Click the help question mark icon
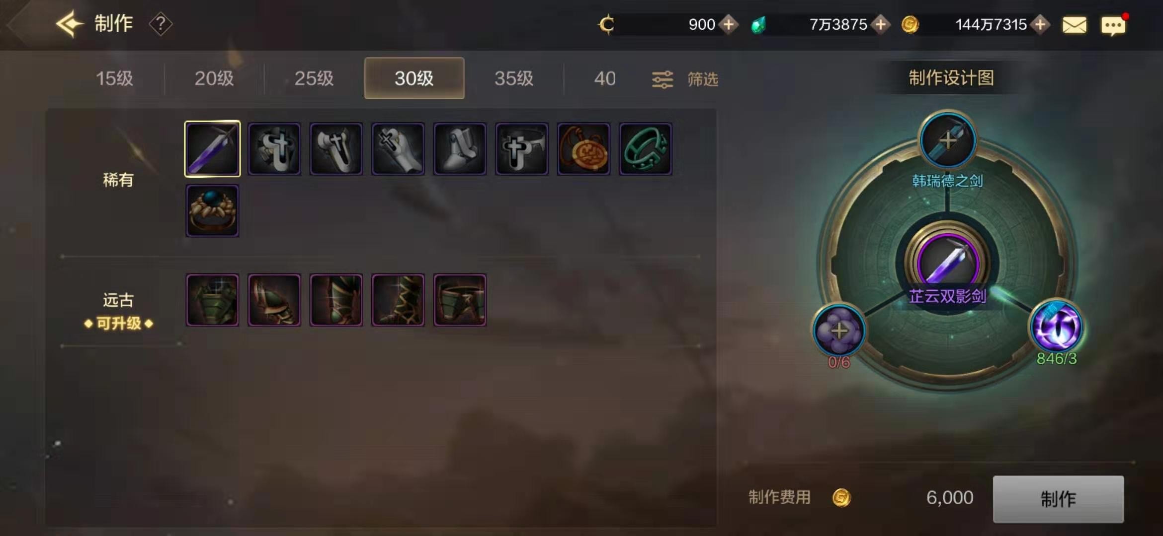 pos(161,24)
